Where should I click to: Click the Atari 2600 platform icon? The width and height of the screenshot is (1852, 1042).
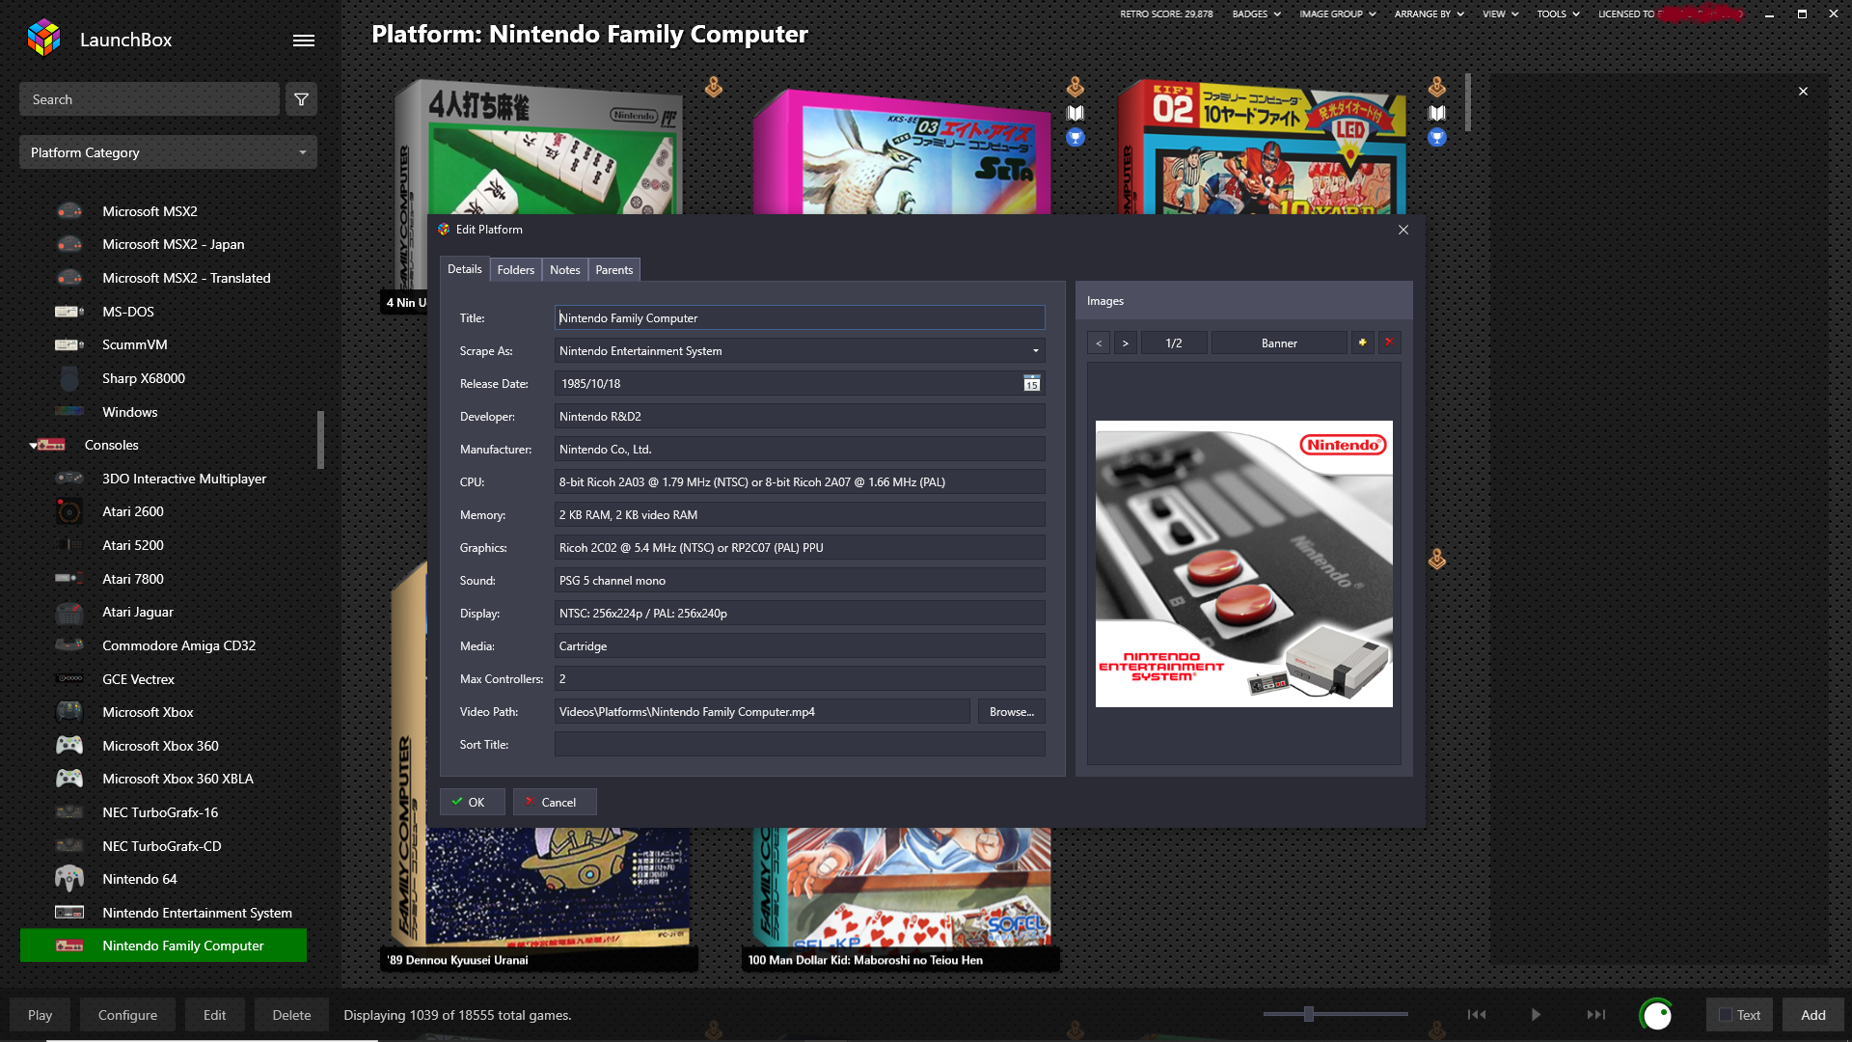pyautogui.click(x=68, y=511)
